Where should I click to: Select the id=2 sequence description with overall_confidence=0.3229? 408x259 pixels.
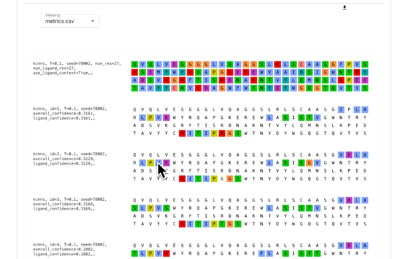click(70, 159)
